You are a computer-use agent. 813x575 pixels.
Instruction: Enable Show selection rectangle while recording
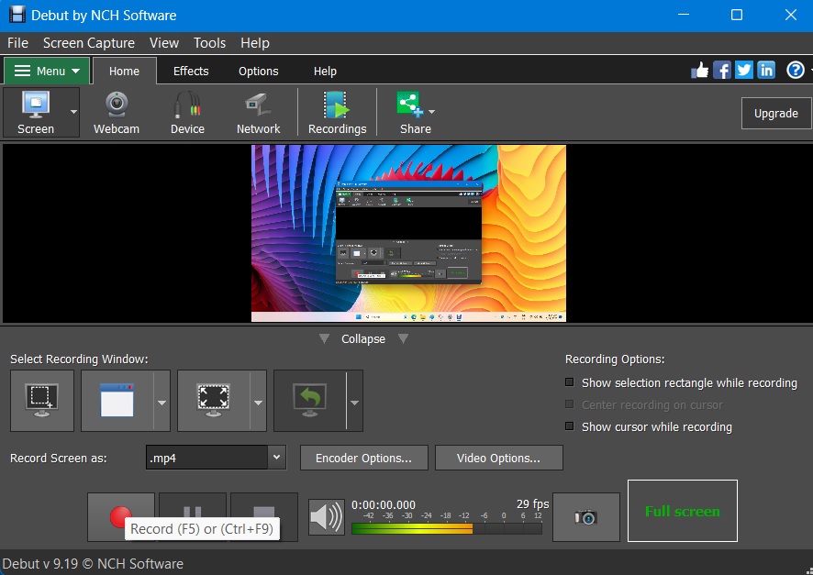(569, 382)
